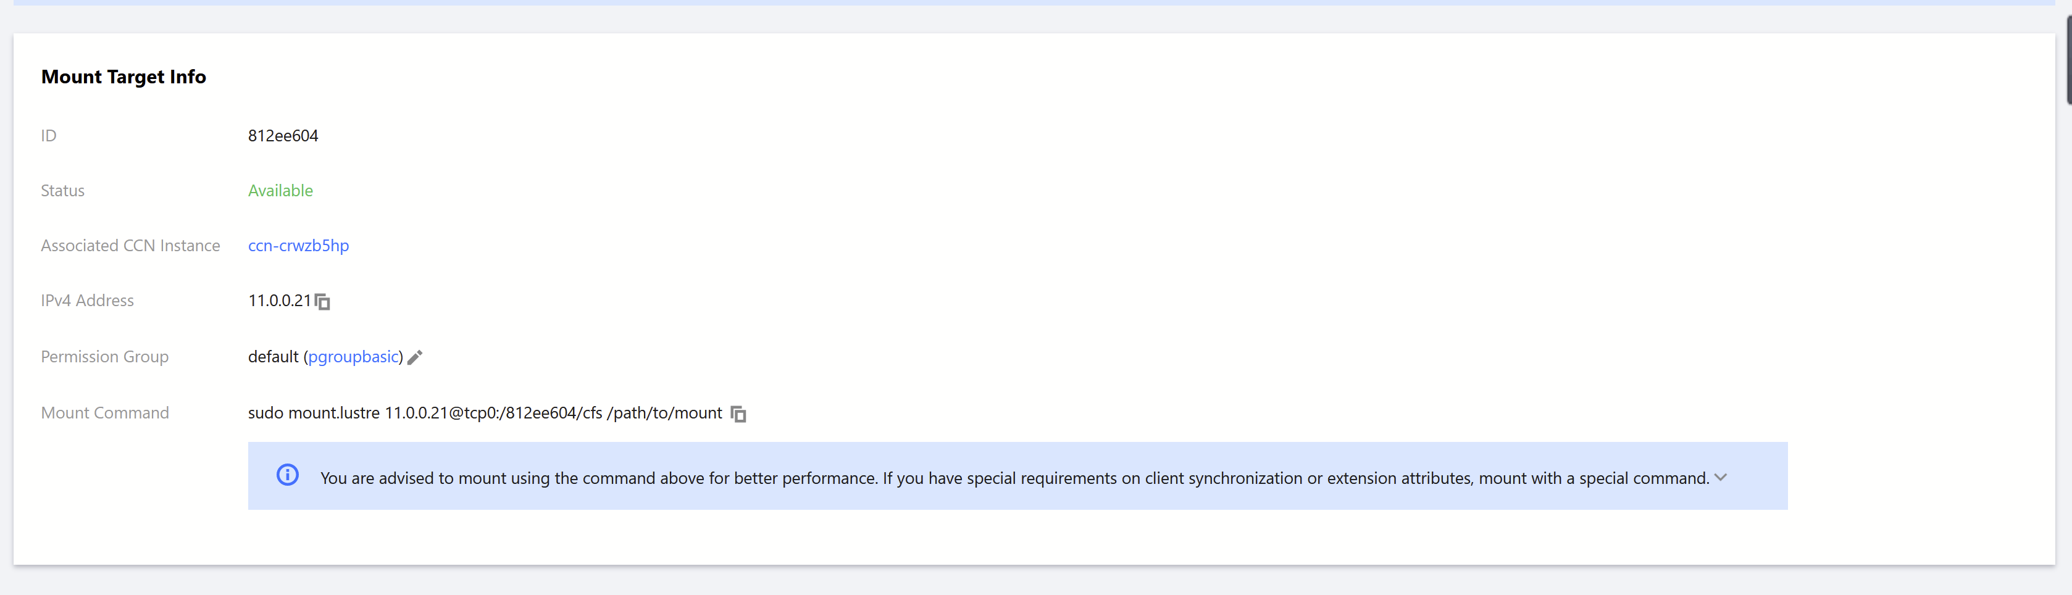The image size is (2072, 595).
Task: Click the green Available status text
Action: (280, 191)
